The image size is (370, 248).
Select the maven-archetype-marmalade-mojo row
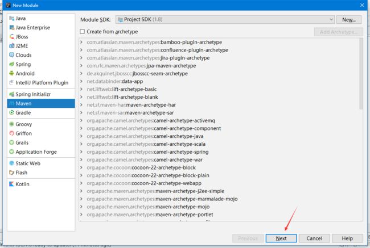tap(219, 199)
